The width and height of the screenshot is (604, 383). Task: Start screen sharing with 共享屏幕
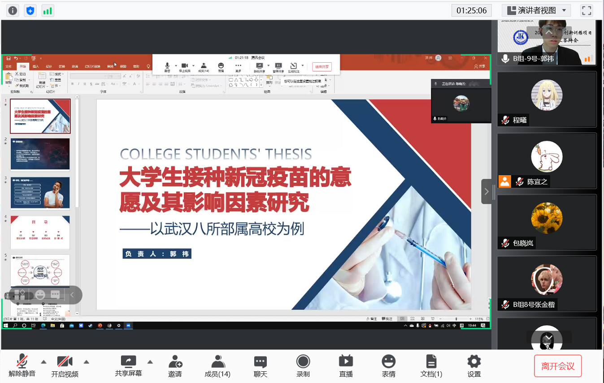click(x=128, y=366)
